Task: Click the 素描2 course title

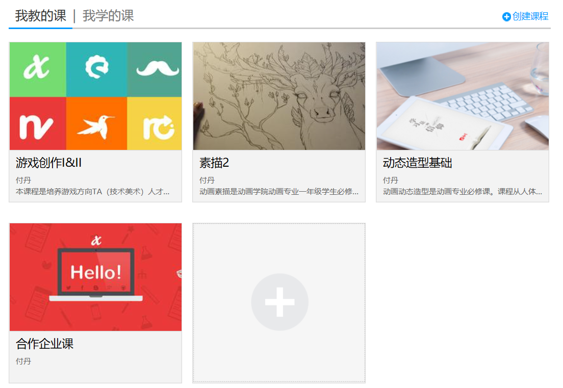Action: click(x=214, y=163)
